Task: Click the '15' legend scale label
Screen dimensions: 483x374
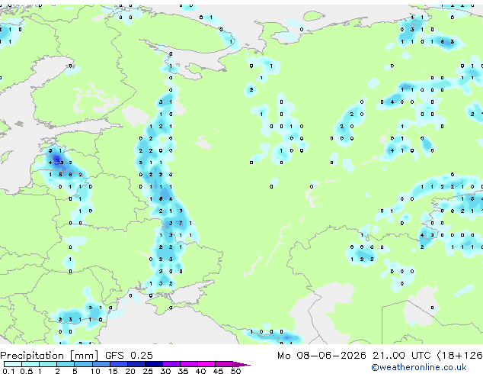Action: coord(113,371)
